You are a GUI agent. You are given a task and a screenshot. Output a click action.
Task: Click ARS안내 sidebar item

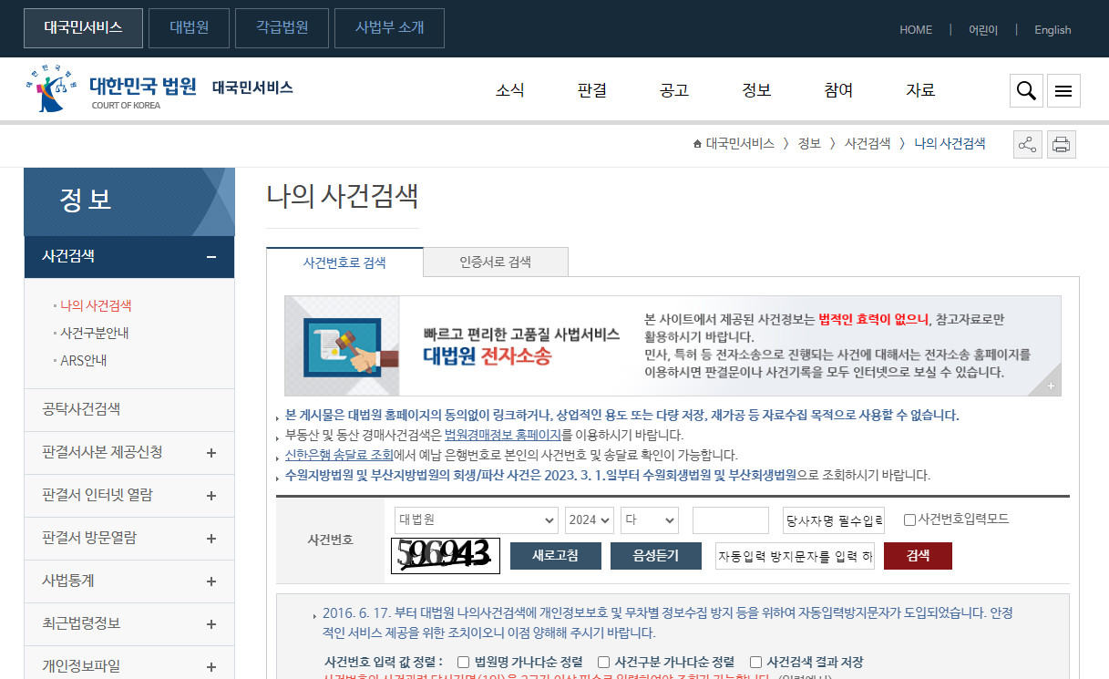(84, 360)
